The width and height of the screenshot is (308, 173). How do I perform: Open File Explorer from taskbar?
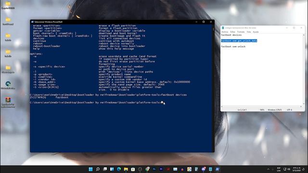[126, 169]
